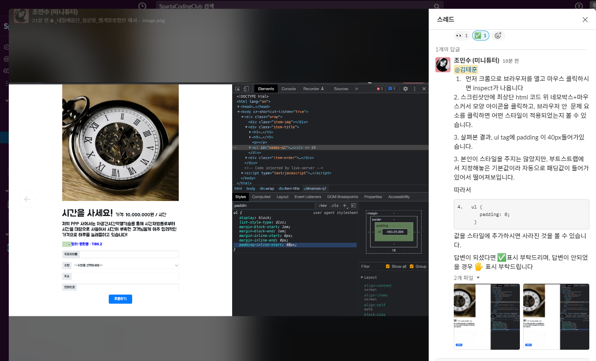This screenshot has width=596, height=361.
Task: Click the 주소 address input field
Action: pyautogui.click(x=125, y=276)
